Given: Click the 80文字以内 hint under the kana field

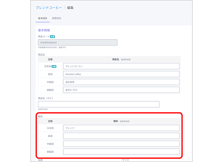Looking at the screenshot, I should point(43,109).
